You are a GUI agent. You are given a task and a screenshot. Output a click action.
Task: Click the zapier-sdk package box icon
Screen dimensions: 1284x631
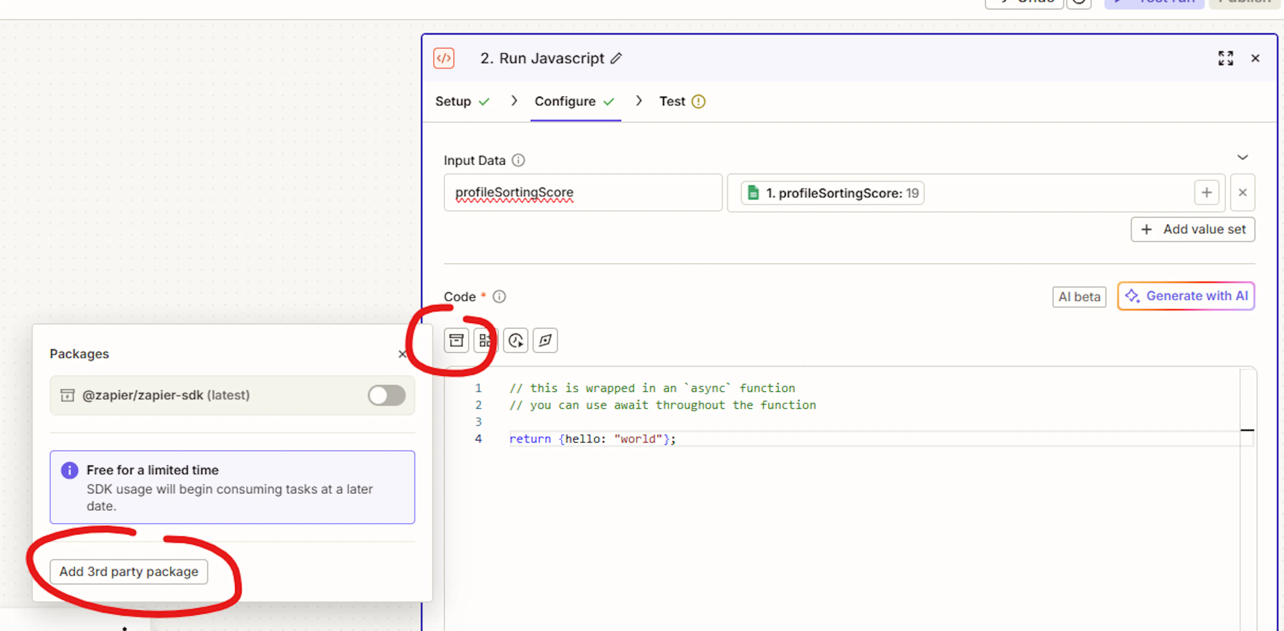67,395
